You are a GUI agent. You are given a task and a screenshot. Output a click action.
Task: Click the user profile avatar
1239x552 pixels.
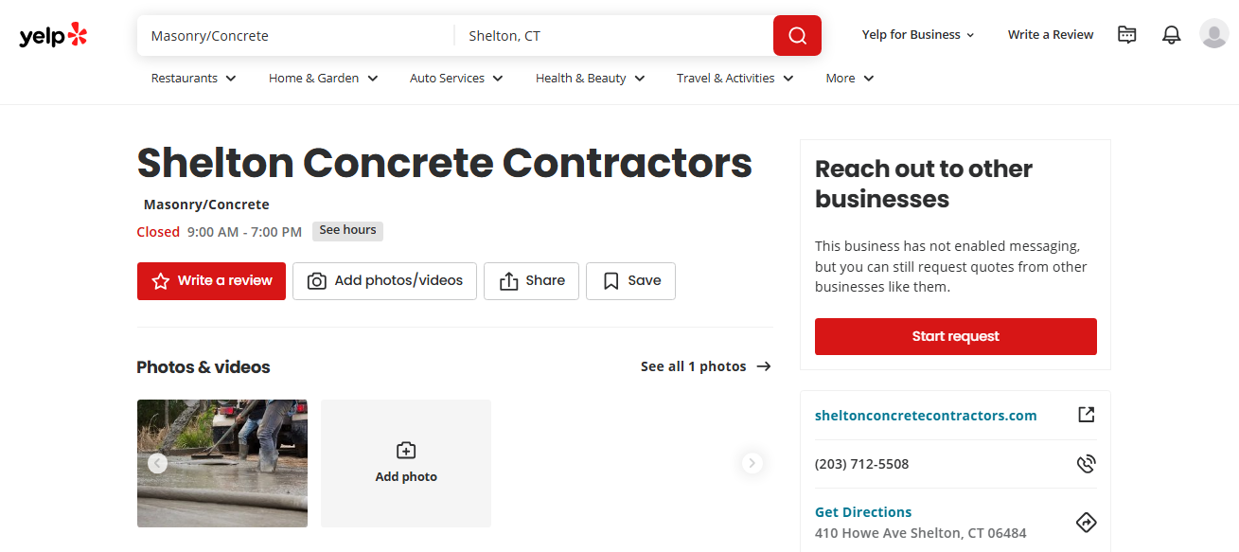[x=1214, y=34]
